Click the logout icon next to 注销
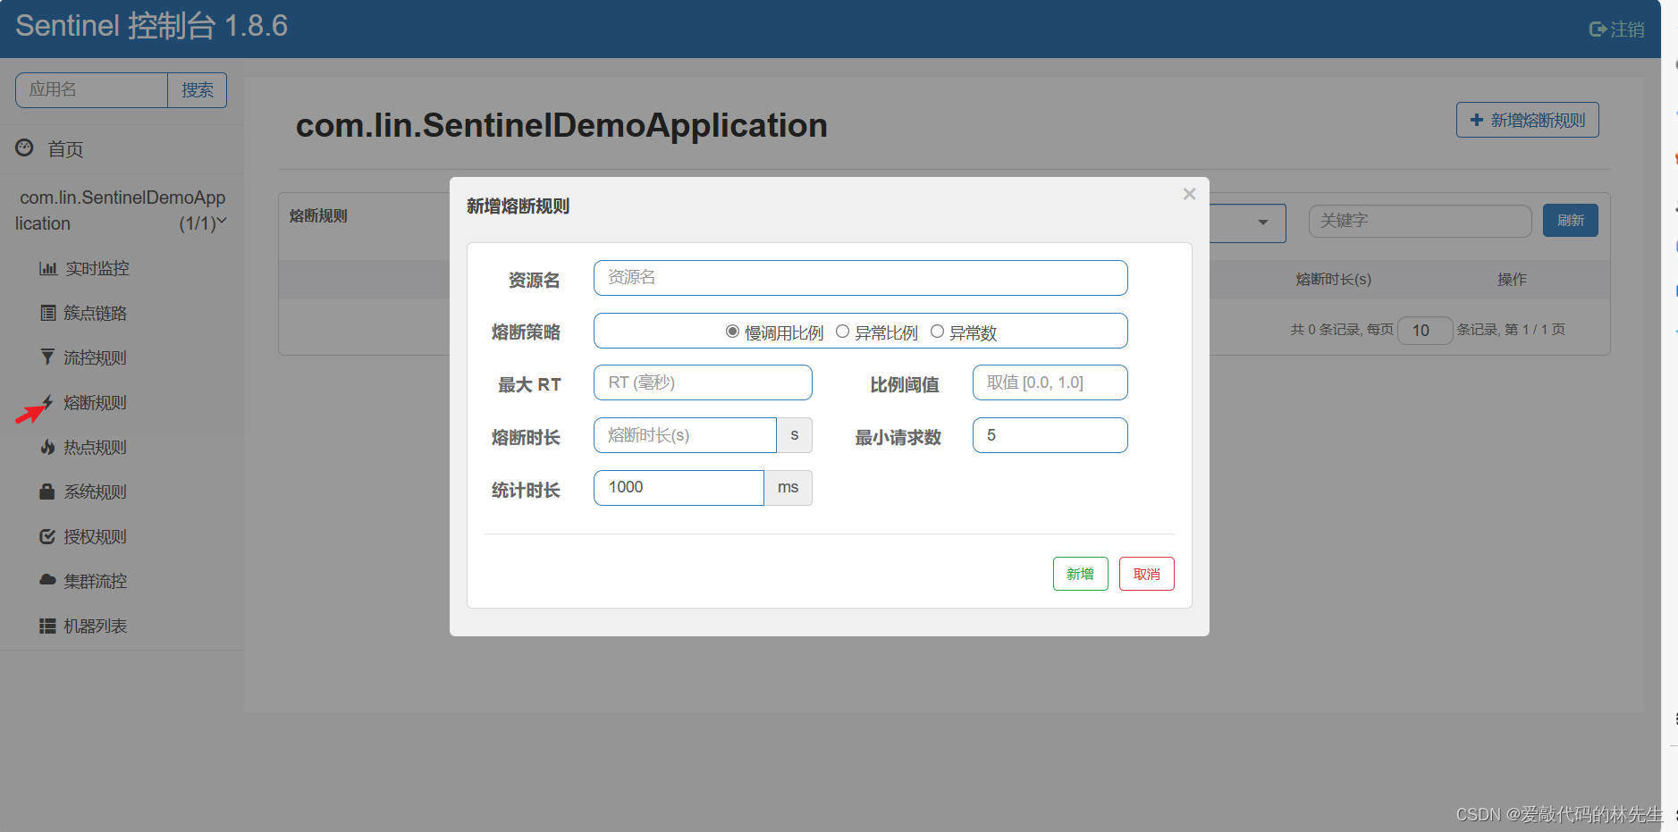This screenshot has height=832, width=1678. 1598,29
